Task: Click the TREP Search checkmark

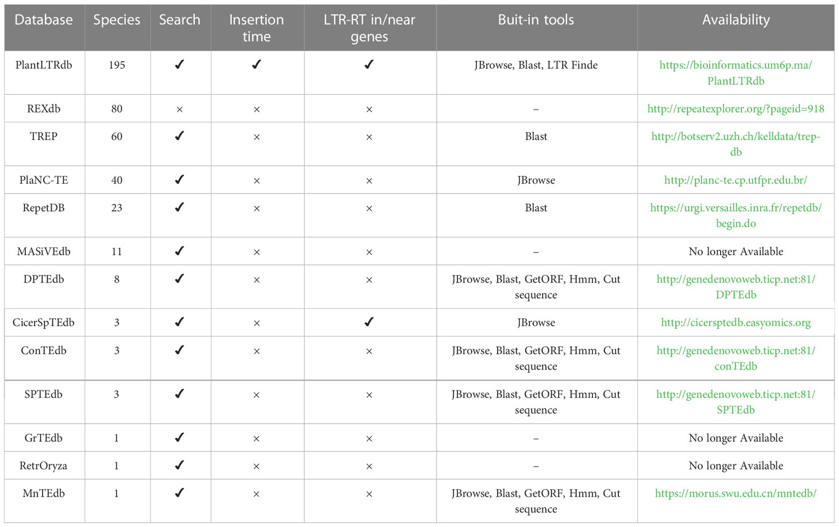Action: pos(179,136)
